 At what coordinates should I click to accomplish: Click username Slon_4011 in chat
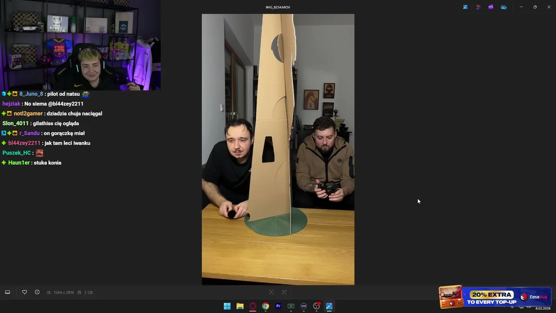pyautogui.click(x=15, y=123)
